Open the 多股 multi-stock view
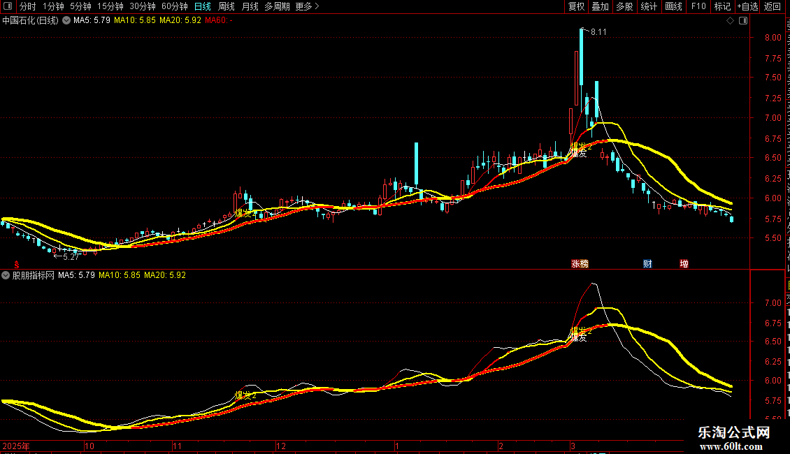 point(624,6)
